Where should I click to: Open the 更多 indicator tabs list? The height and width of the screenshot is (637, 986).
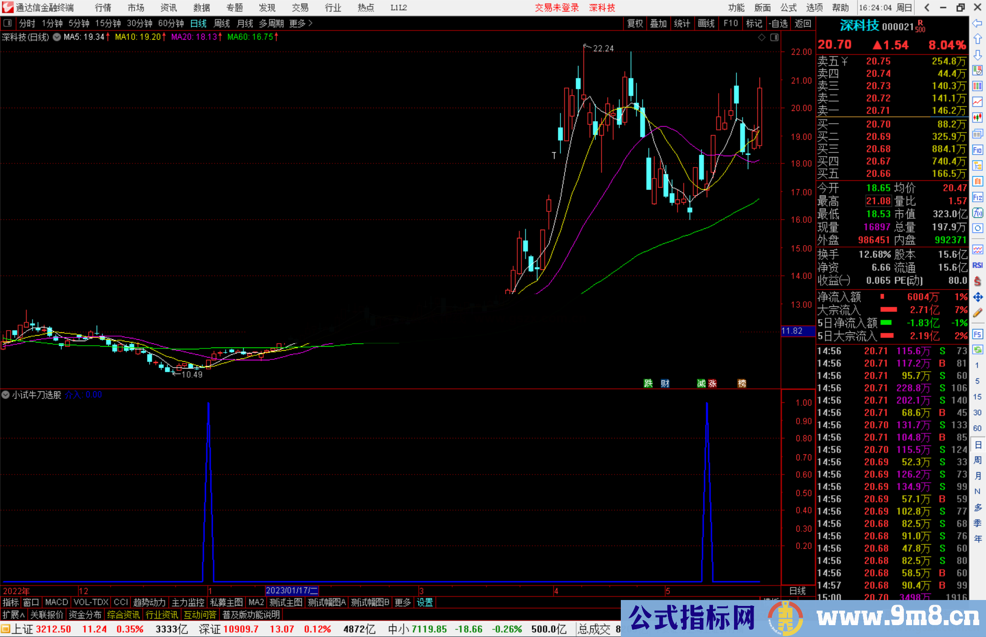403,602
